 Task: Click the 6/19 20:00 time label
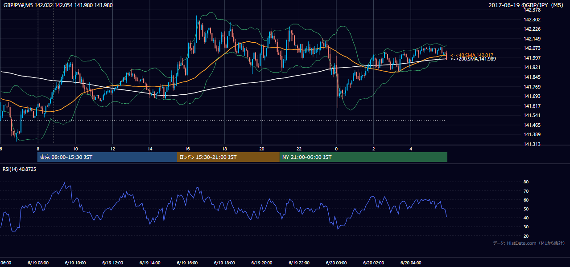click(x=261, y=263)
